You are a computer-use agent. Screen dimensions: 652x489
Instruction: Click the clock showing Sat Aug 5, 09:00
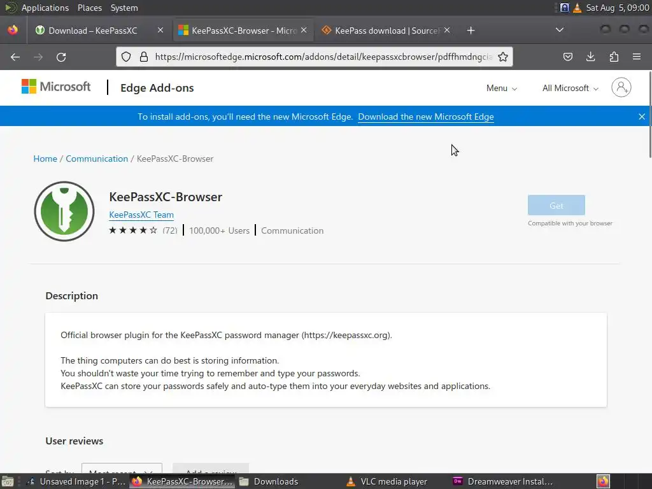[x=618, y=8]
